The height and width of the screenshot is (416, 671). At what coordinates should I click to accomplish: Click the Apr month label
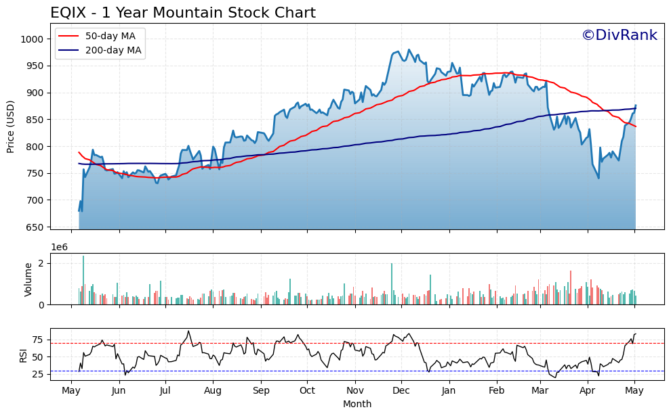(x=588, y=391)
